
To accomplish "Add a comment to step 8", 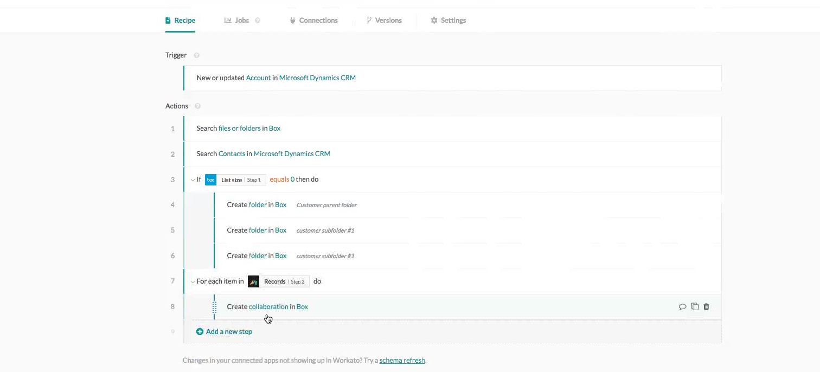I will (682, 307).
